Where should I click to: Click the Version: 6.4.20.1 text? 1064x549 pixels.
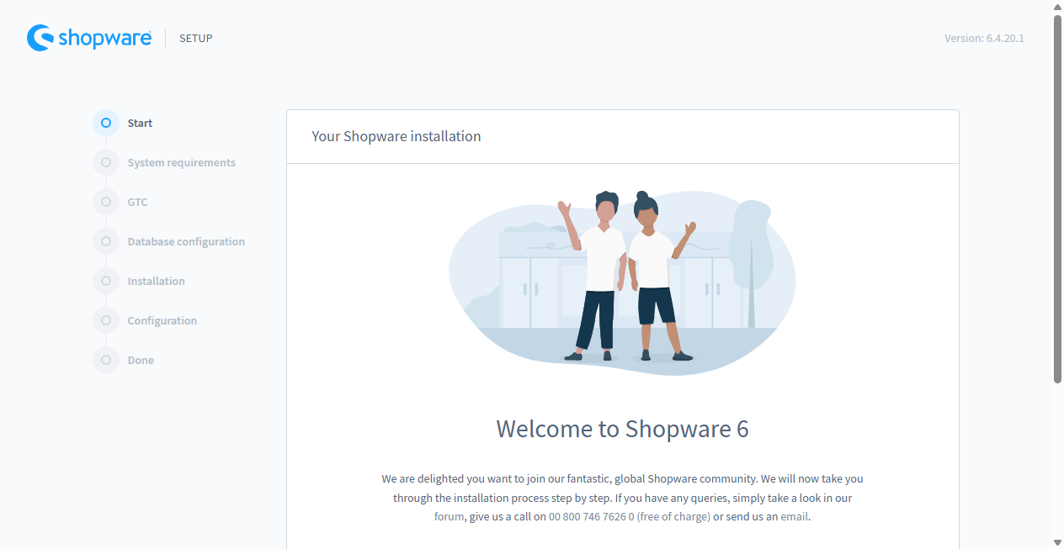[x=984, y=38]
